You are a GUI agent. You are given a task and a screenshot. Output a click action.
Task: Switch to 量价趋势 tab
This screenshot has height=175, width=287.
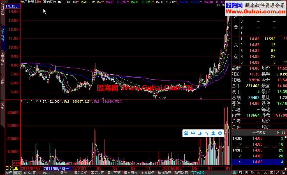click(164, 173)
